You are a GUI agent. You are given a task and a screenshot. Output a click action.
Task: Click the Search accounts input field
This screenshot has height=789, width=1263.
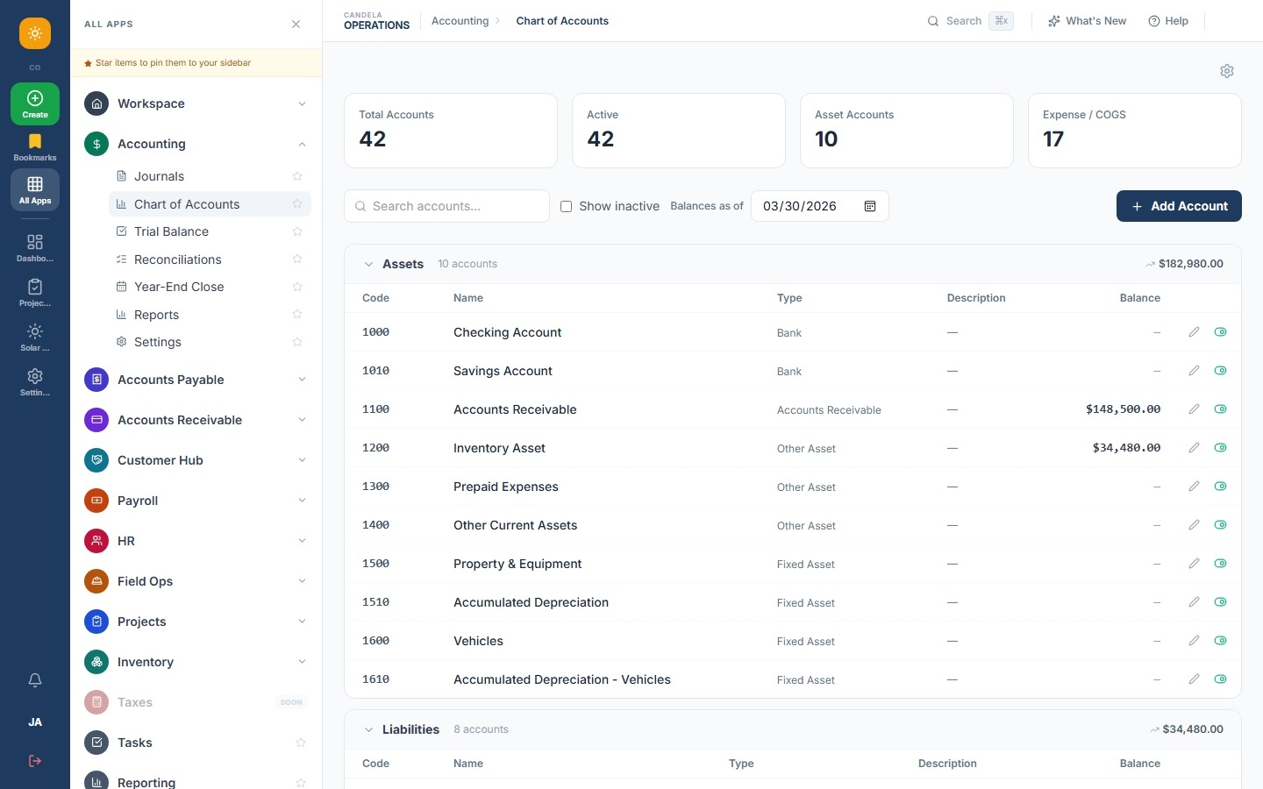pos(447,206)
